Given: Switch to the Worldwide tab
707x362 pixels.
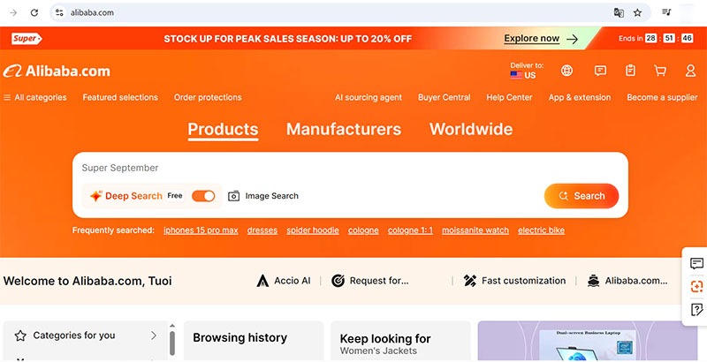Looking at the screenshot, I should 471,129.
